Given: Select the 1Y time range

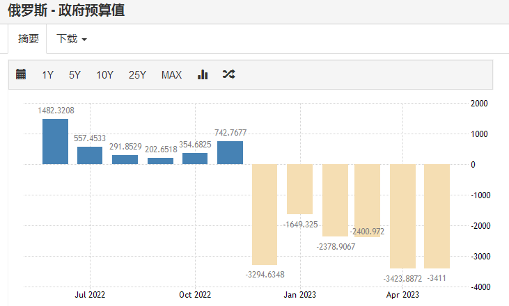Looking at the screenshot, I should tap(47, 75).
